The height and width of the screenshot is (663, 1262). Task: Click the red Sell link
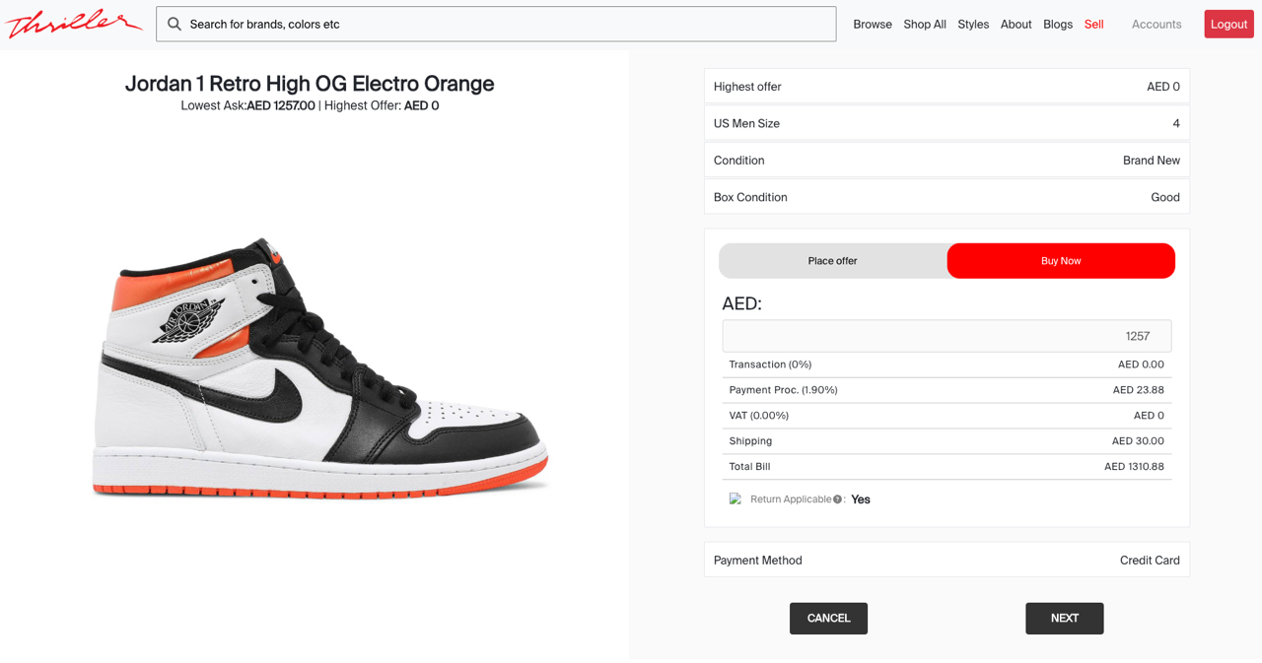pyautogui.click(x=1093, y=24)
